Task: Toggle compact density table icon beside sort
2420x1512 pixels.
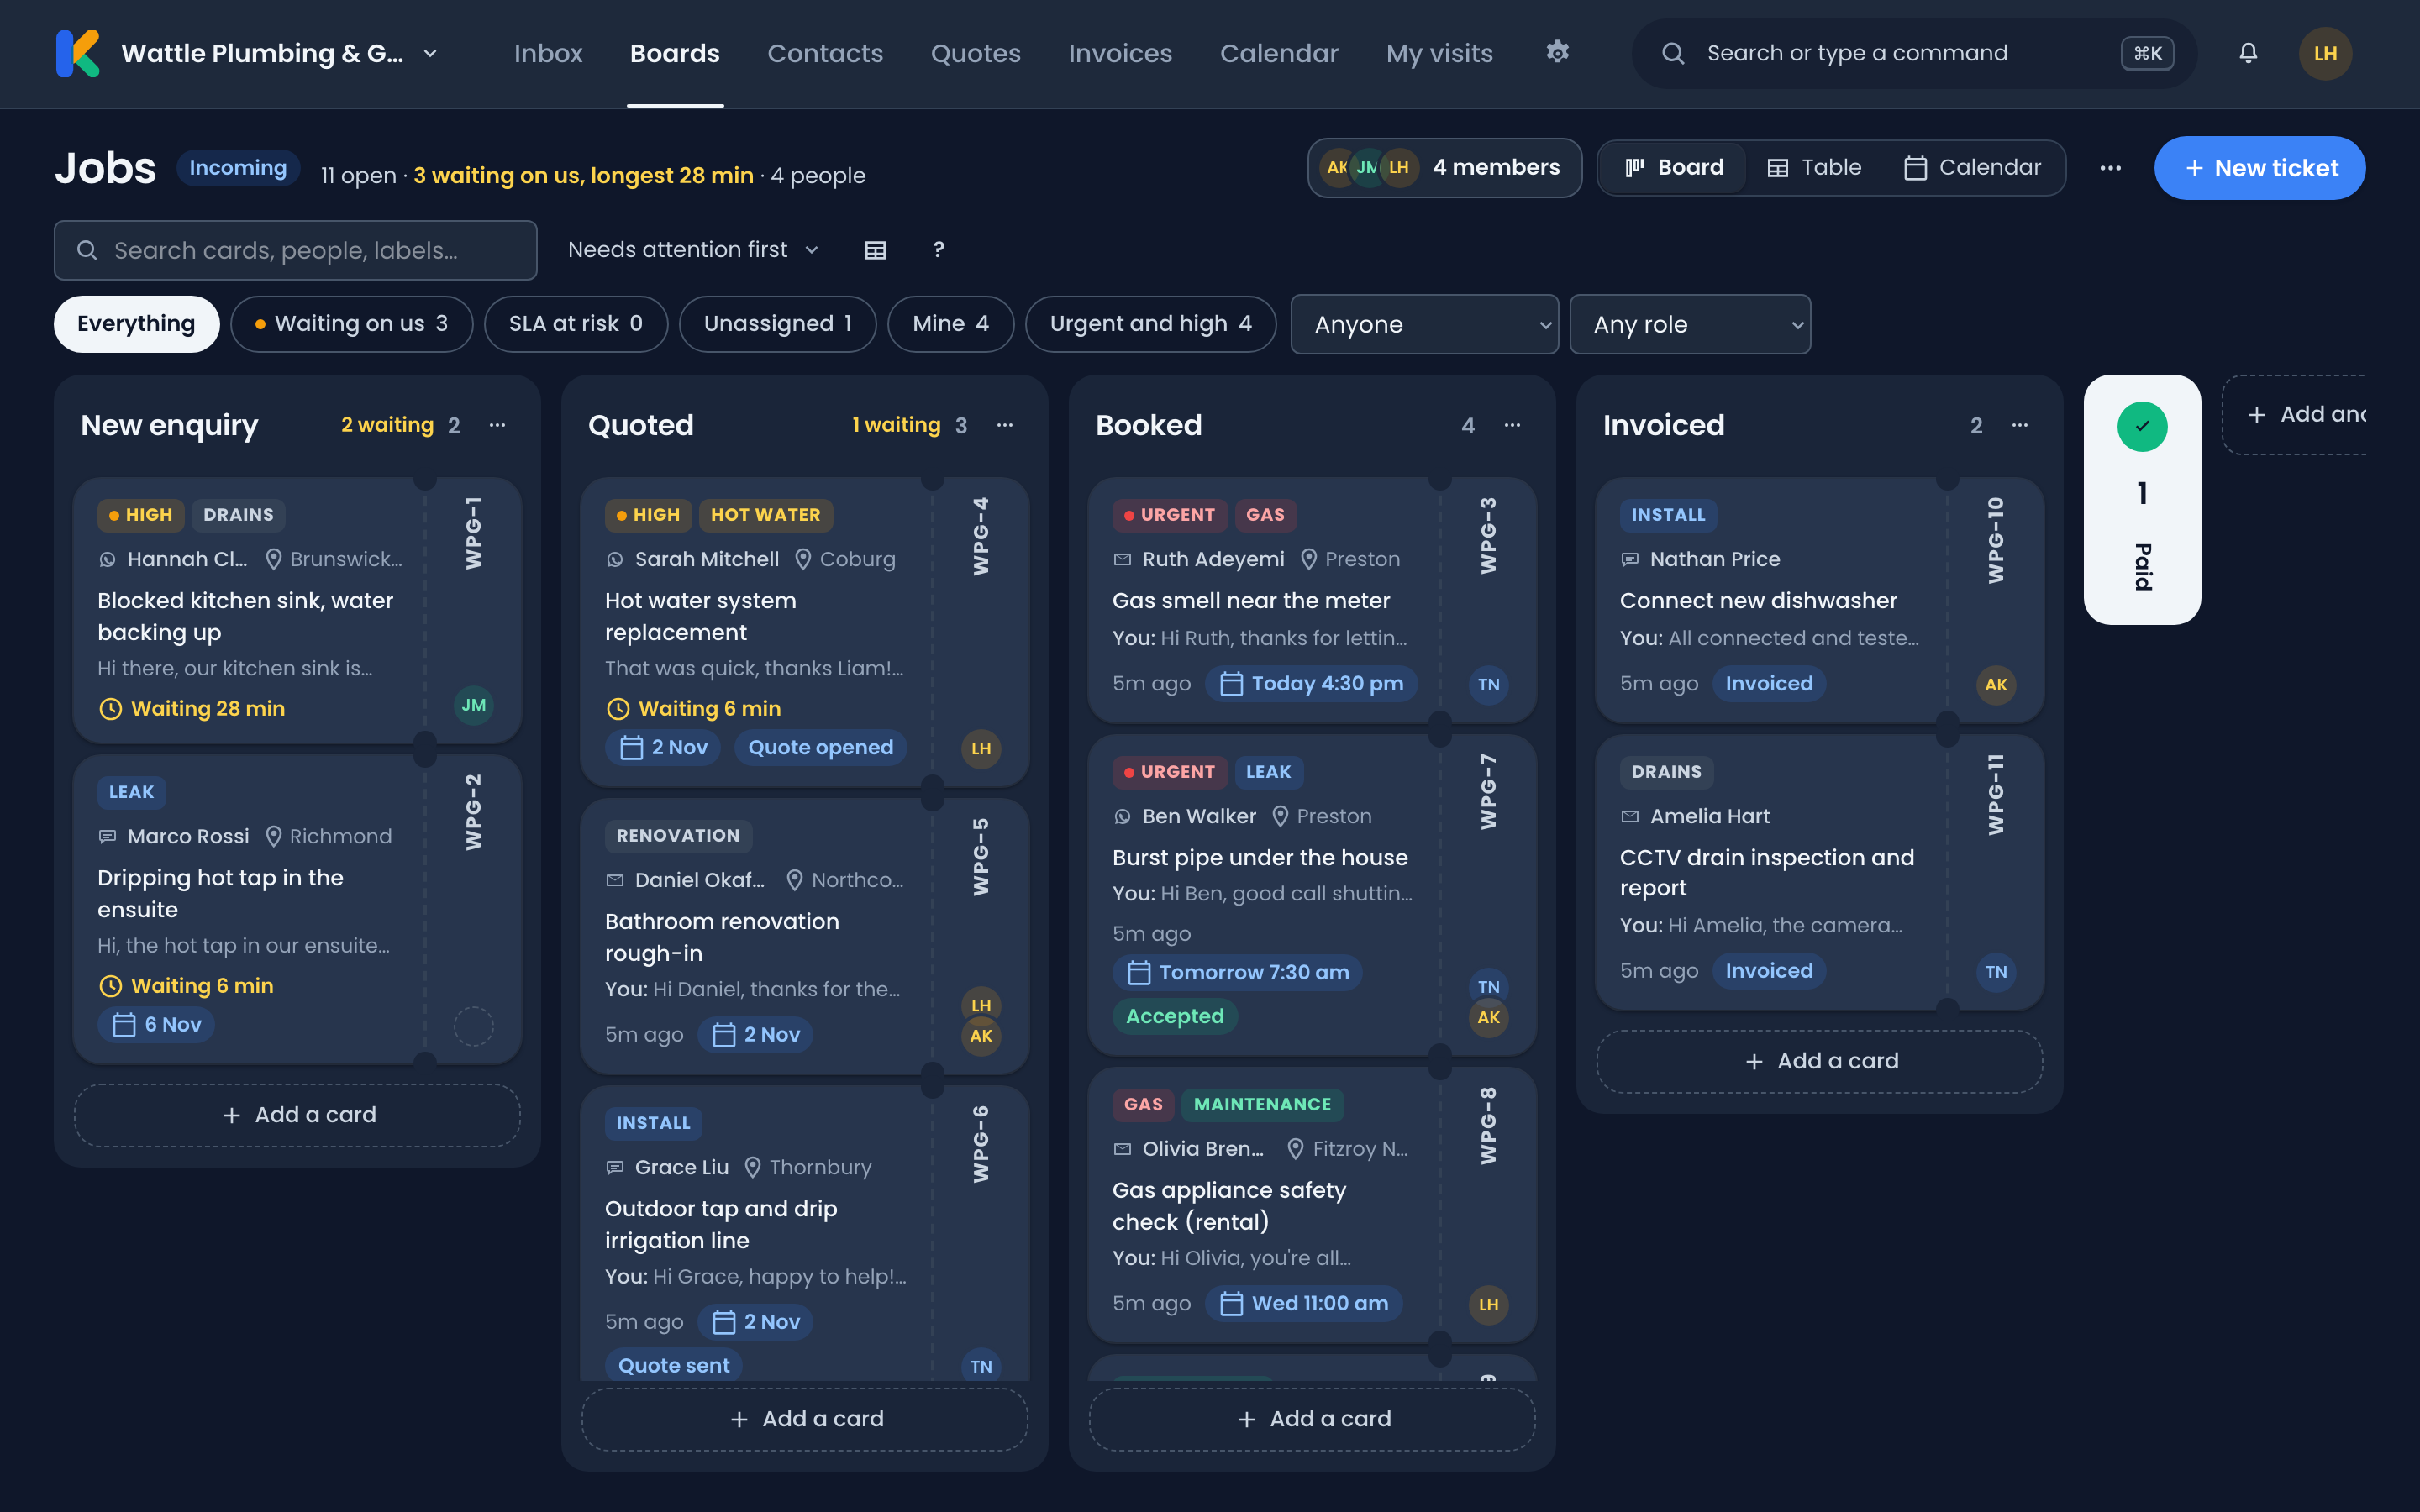Action: pyautogui.click(x=875, y=250)
